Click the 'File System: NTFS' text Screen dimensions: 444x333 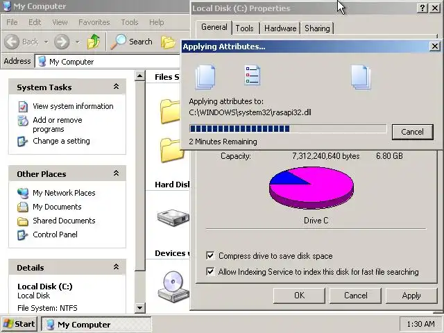[47, 308]
